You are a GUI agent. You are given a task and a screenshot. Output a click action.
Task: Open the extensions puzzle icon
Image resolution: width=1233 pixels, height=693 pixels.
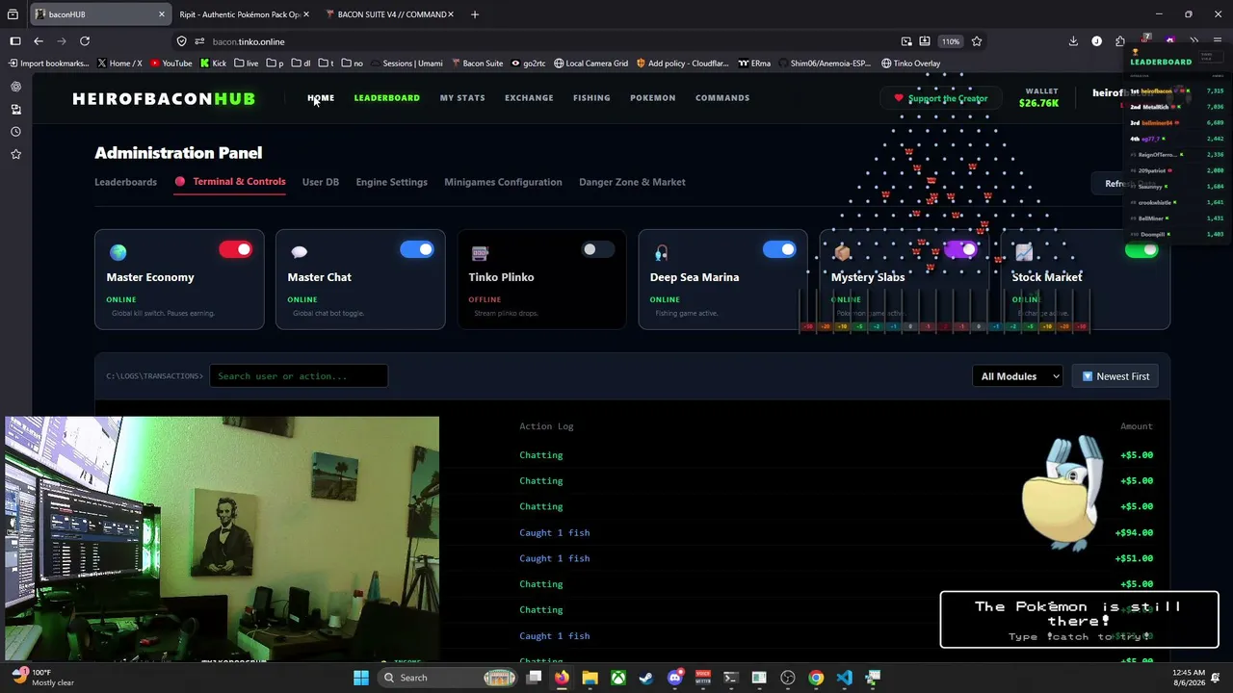tap(1120, 41)
